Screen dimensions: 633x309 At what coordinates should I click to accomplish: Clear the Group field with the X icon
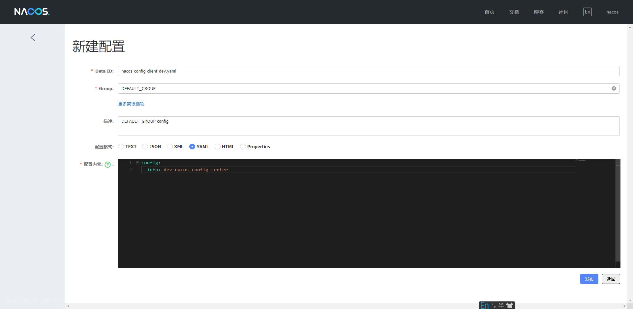click(614, 88)
